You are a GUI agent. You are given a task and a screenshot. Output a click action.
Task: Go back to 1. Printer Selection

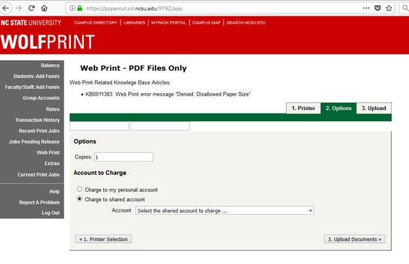(104, 239)
